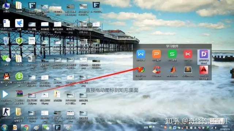The height and width of the screenshot is (131, 234).
Task: Launch the green 360 browser icon
Action: pyautogui.click(x=19, y=76)
